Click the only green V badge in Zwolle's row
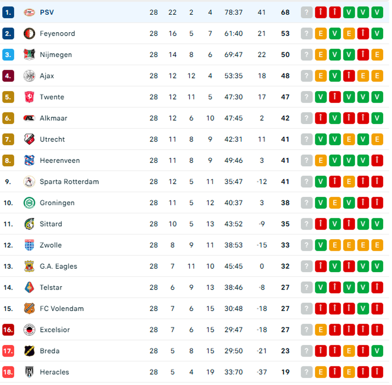The height and width of the screenshot is (385, 392). click(321, 245)
